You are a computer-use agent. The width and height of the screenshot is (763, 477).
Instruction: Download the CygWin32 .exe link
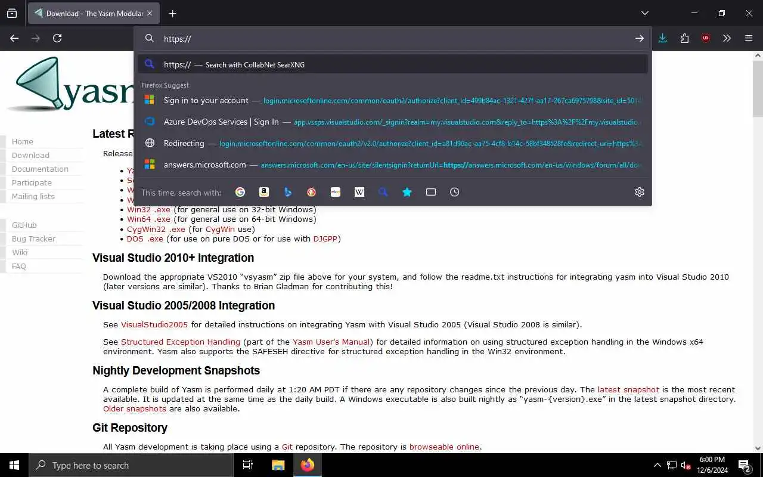click(156, 229)
